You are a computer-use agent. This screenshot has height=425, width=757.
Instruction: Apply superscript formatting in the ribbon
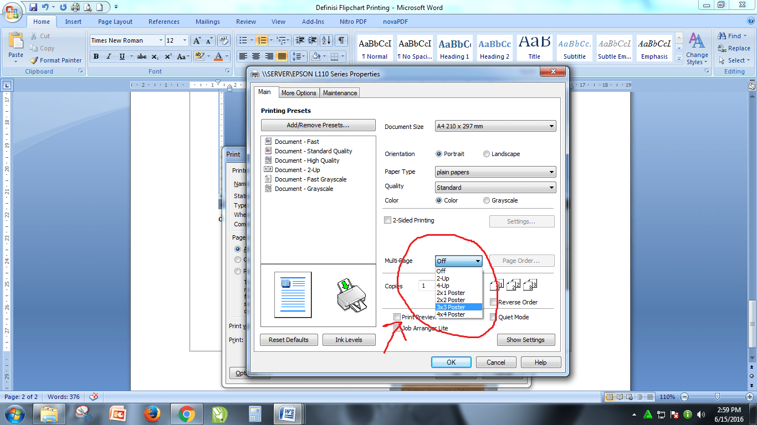[167, 56]
